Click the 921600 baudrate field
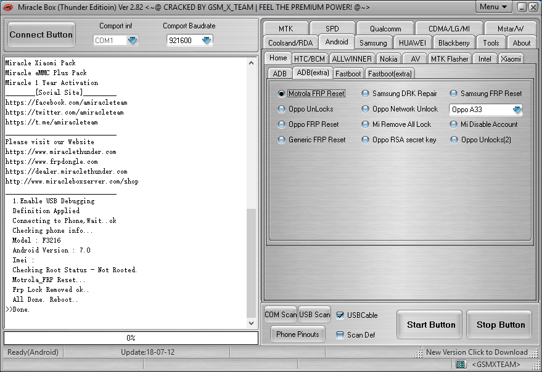This screenshot has height=372, width=542. click(184, 41)
